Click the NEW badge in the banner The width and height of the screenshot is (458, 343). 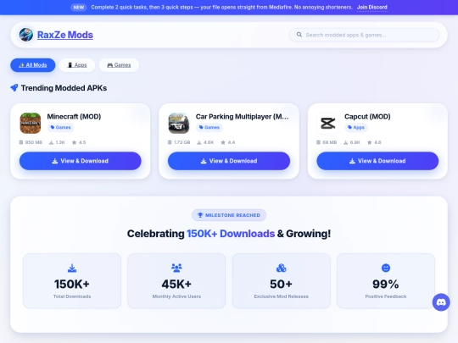point(79,8)
